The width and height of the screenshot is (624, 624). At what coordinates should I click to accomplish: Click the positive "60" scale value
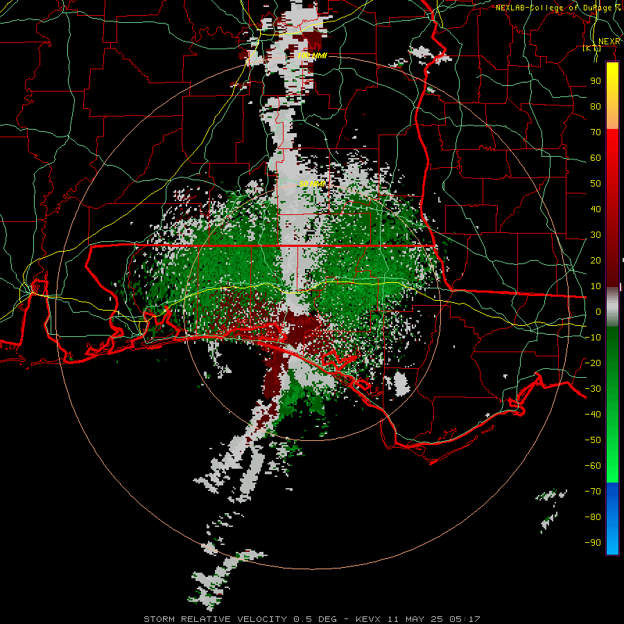tap(596, 157)
